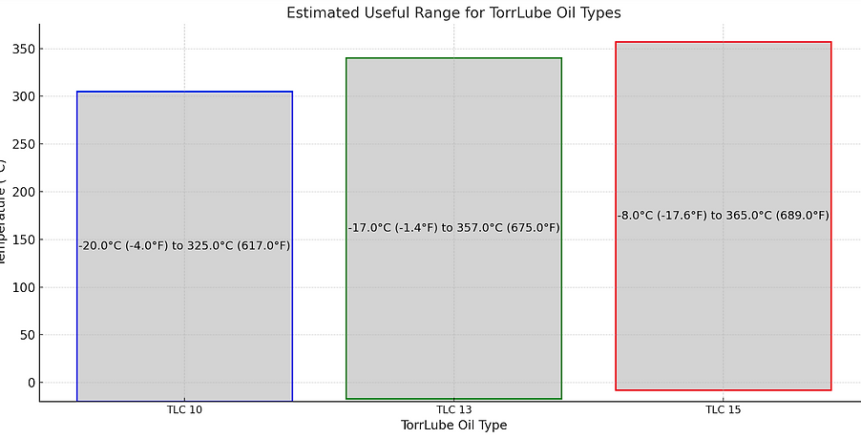Click the chart title 'Estimated Useful Range for TorrLube Oil Types'
Viewport: 861px width, 438px height.
click(x=453, y=12)
